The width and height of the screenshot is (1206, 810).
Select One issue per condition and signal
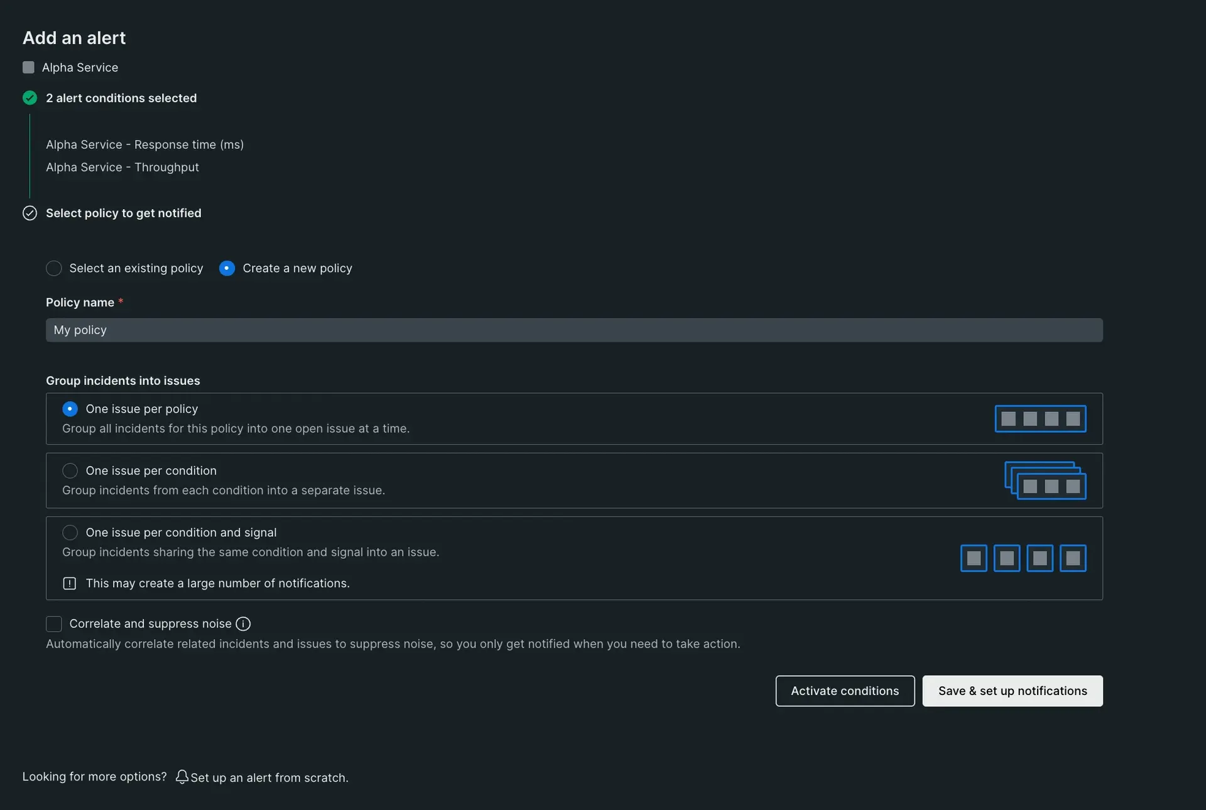click(x=70, y=532)
